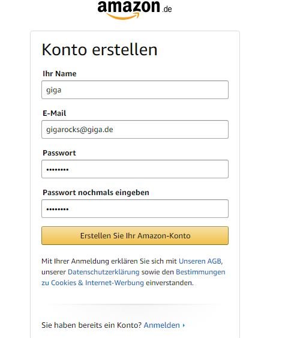This screenshot has width=285, height=338.
Task: Click the '.de' suffix of the logo
Action: pyautogui.click(x=167, y=9)
